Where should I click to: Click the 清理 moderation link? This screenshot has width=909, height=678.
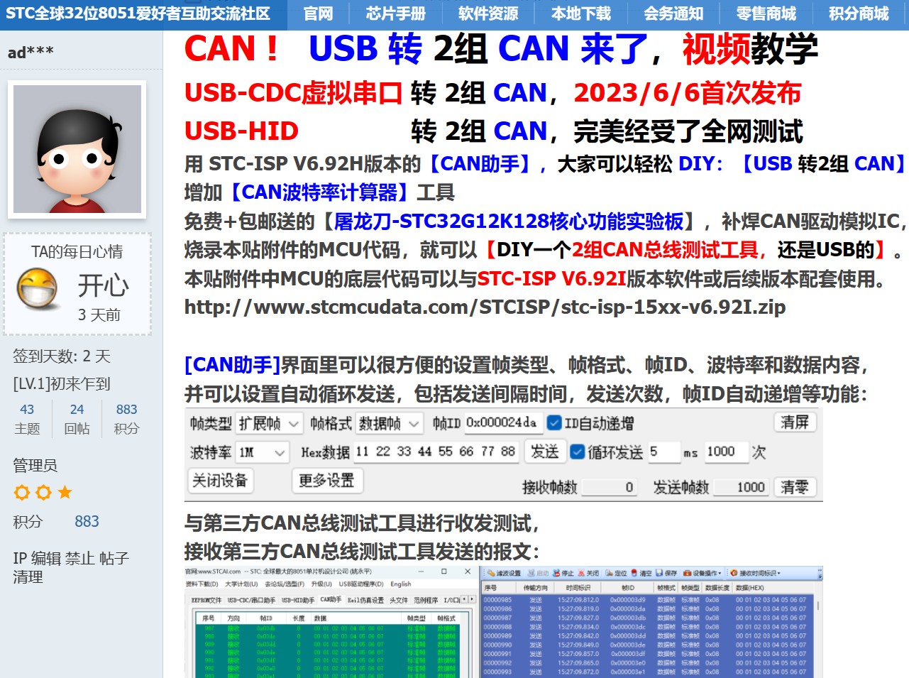coord(28,576)
